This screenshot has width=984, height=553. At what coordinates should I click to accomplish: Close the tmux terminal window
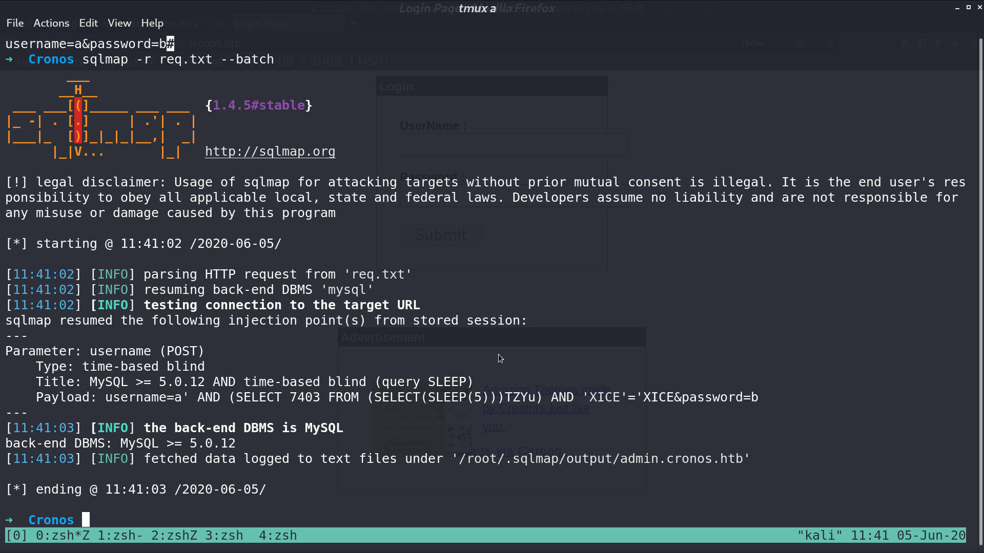click(979, 8)
